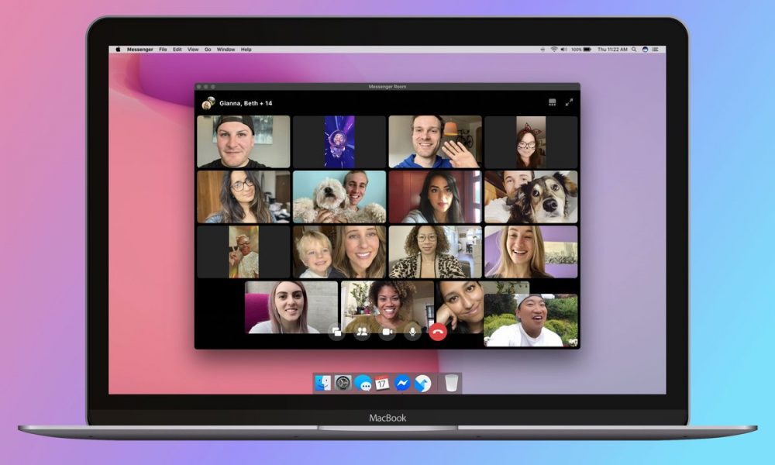775x465 pixels.
Task: Open the Wi-Fi status menu
Action: point(554,50)
